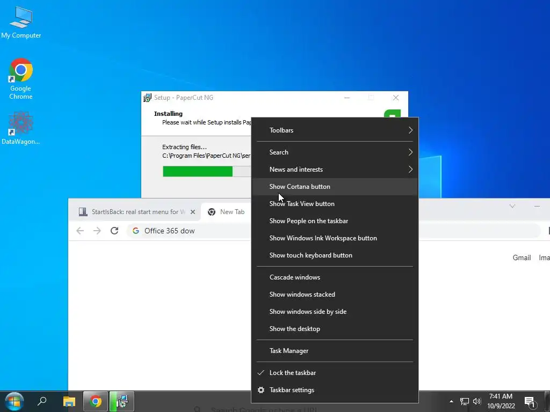Open Chrome tab search chevron
The height and width of the screenshot is (412, 550).
(x=512, y=206)
